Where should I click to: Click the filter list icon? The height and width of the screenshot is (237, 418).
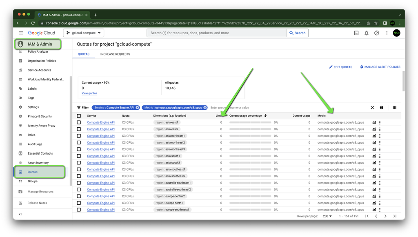79,108
